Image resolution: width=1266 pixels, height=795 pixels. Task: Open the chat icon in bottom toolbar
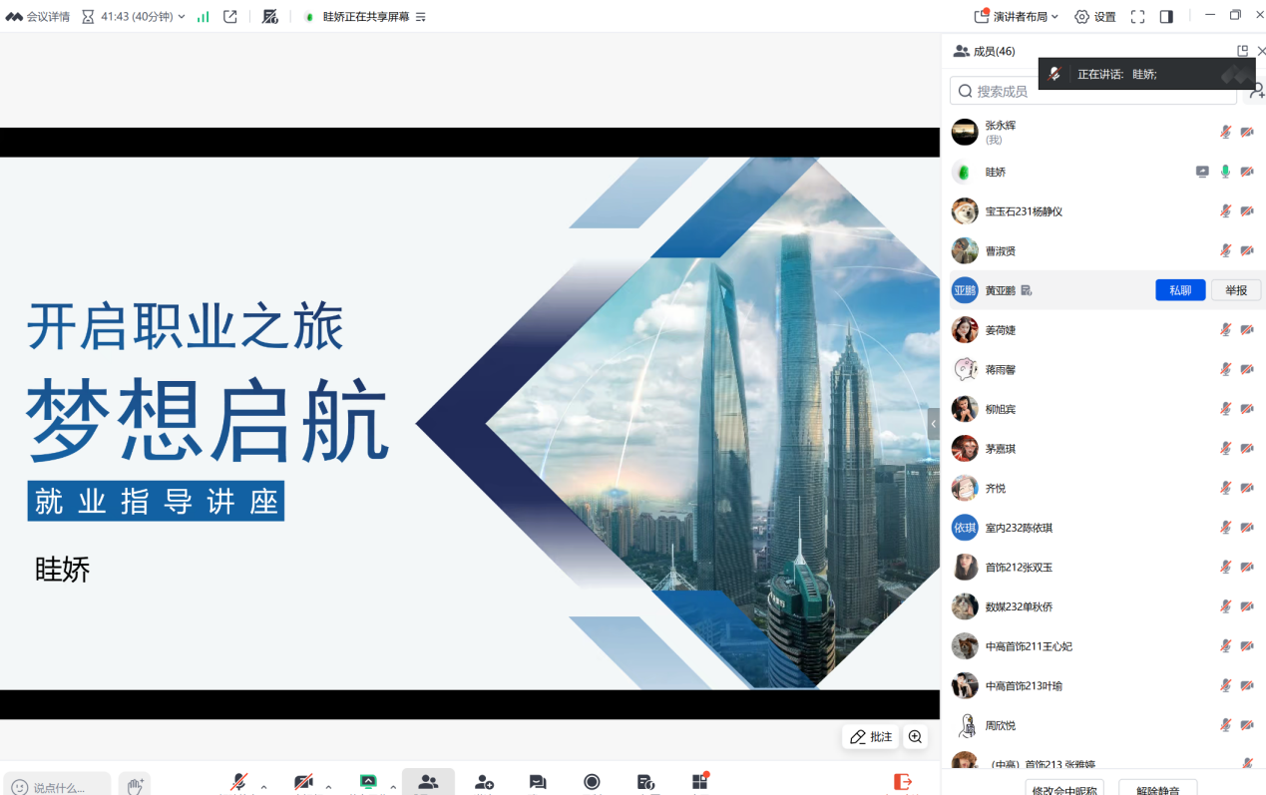pyautogui.click(x=538, y=783)
